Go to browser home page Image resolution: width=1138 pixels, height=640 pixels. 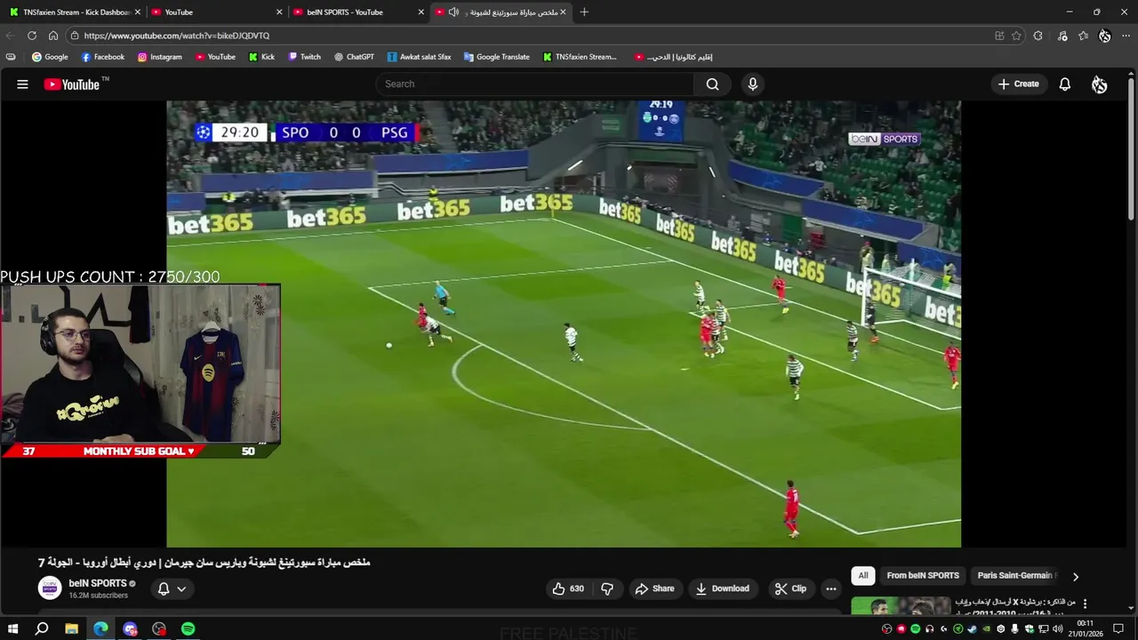click(x=53, y=36)
